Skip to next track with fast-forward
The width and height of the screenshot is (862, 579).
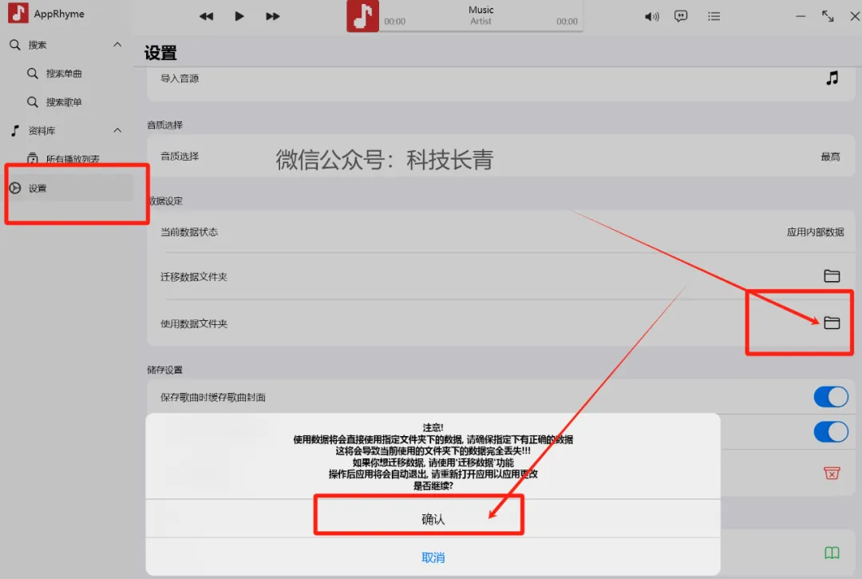click(x=273, y=16)
